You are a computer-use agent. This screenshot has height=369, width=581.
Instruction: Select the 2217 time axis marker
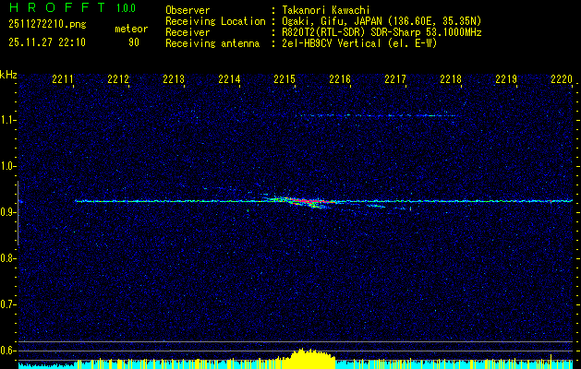pos(395,80)
